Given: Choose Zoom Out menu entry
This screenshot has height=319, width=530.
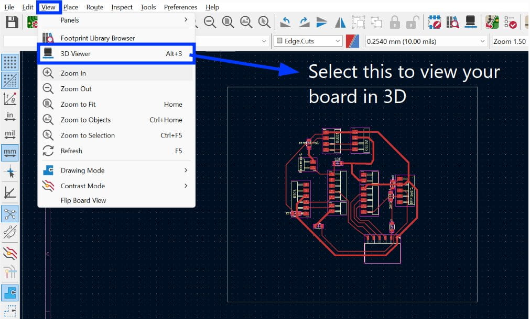Looking at the screenshot, I should [x=116, y=89].
